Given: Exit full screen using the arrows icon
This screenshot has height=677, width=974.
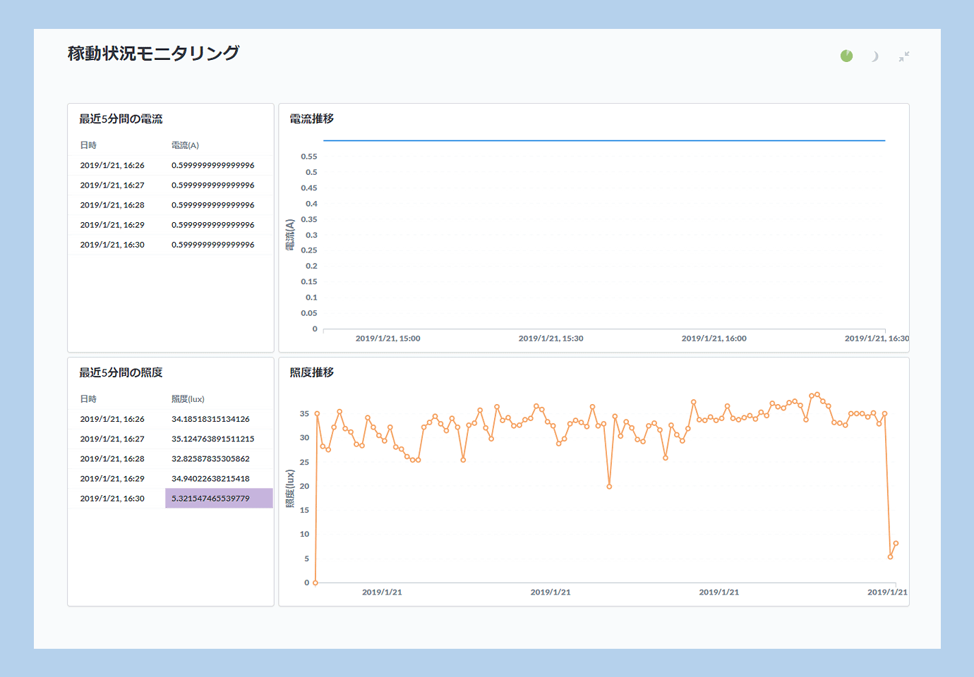Looking at the screenshot, I should click(x=904, y=56).
